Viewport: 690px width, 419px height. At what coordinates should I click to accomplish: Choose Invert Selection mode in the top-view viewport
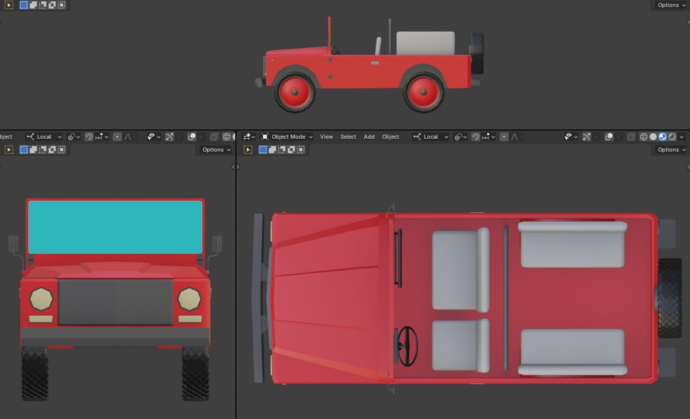[x=291, y=150]
